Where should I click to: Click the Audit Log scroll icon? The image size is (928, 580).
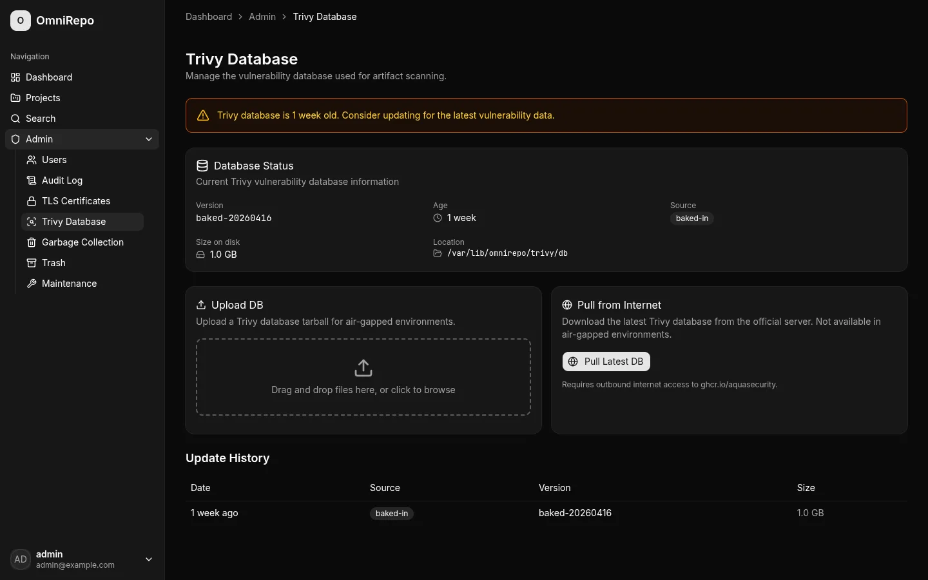pyautogui.click(x=32, y=180)
